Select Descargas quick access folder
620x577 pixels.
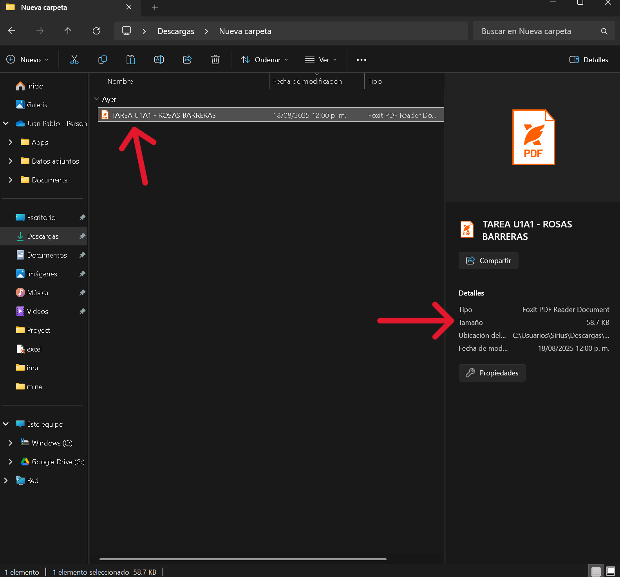coord(37,236)
